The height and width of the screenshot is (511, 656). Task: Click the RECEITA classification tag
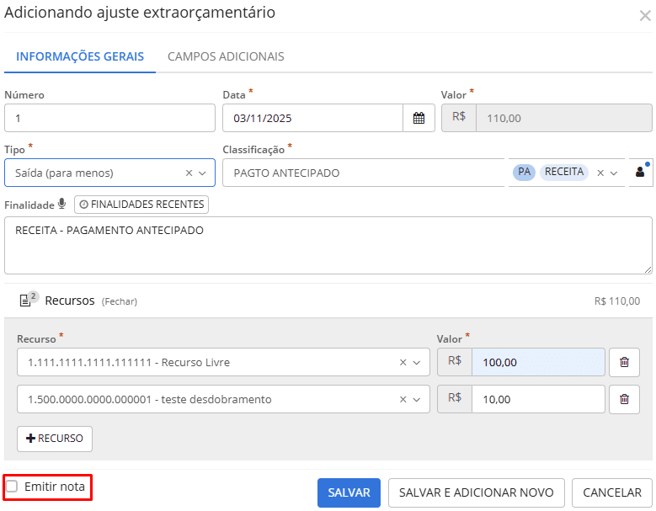click(x=564, y=172)
